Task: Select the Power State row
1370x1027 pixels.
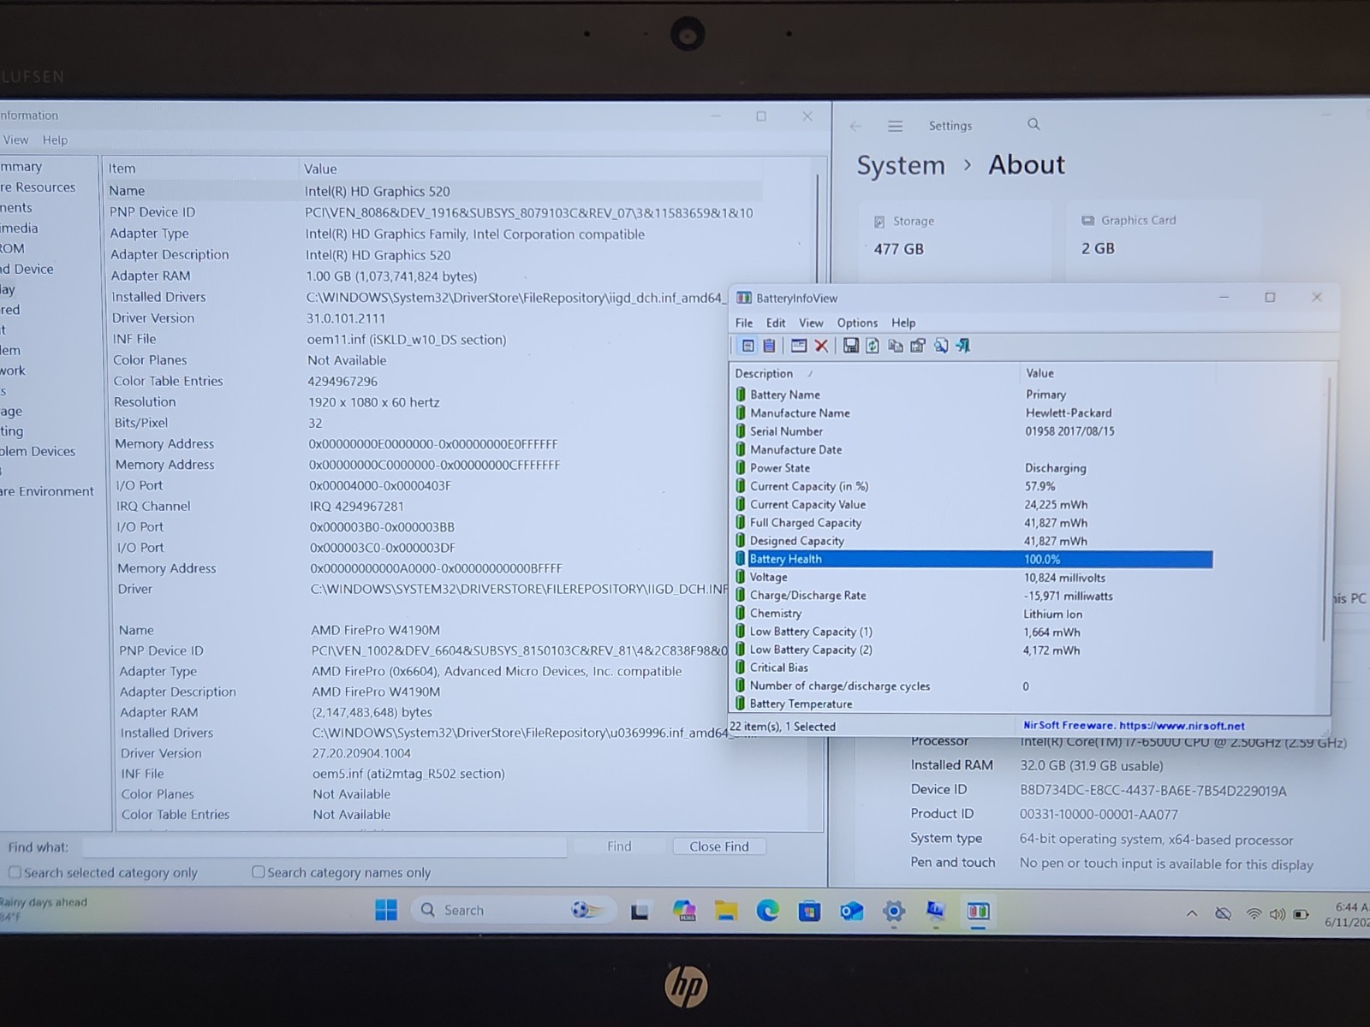Action: click(x=973, y=468)
